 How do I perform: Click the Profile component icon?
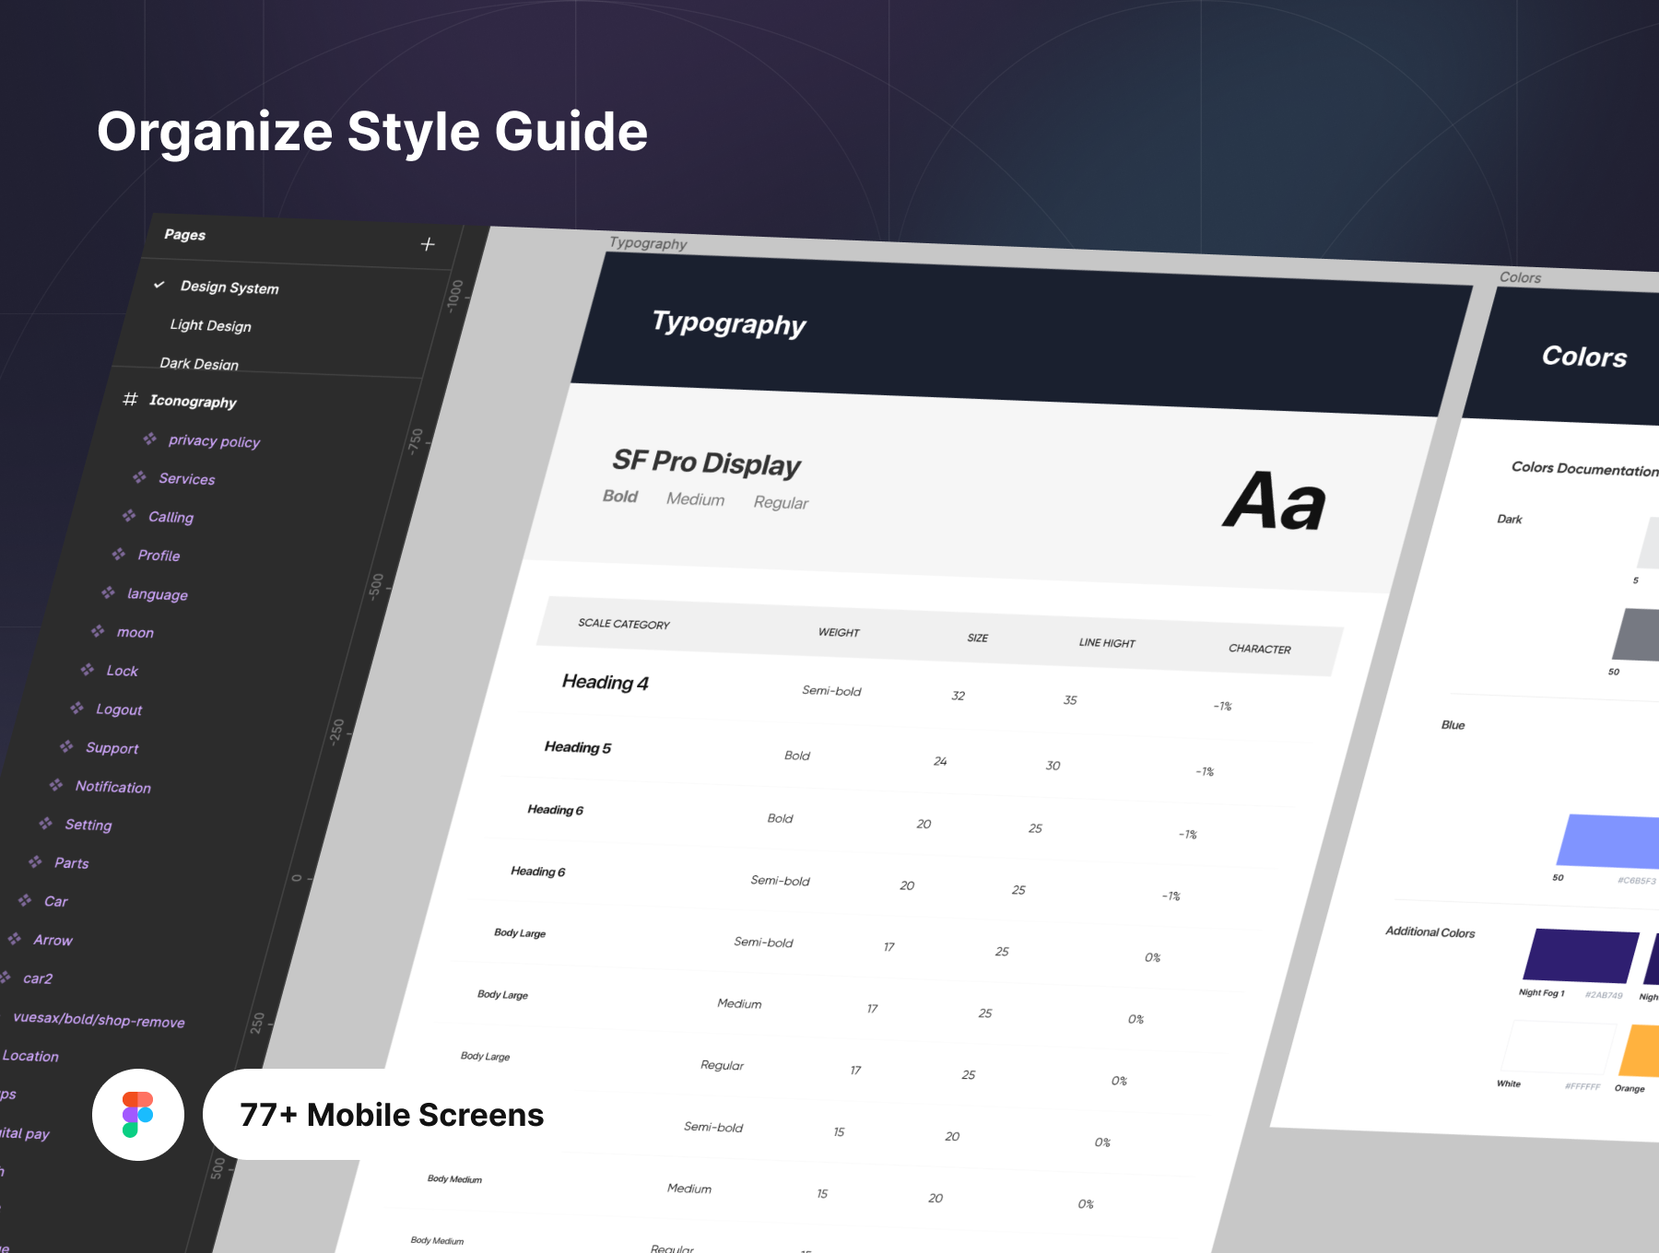(118, 555)
